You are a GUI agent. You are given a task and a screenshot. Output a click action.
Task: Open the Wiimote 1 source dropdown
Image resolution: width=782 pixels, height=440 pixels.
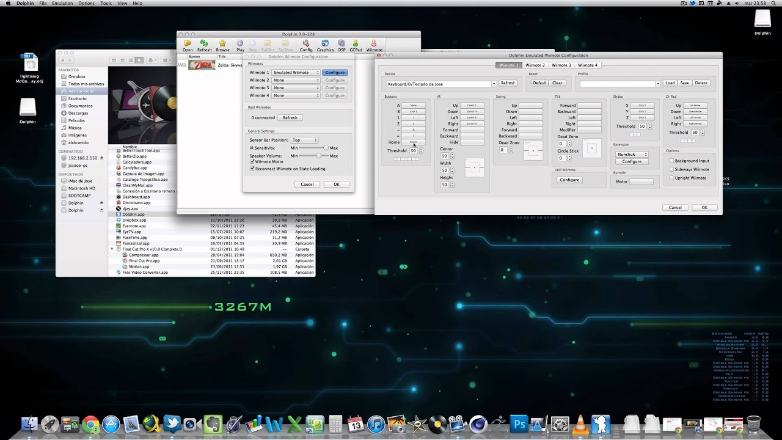pyautogui.click(x=296, y=73)
